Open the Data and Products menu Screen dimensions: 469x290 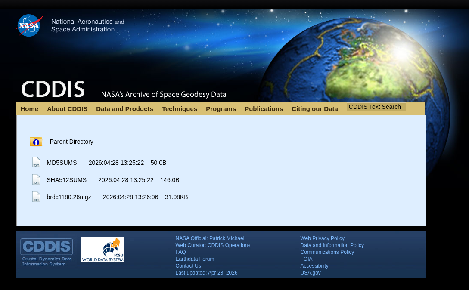pos(125,109)
